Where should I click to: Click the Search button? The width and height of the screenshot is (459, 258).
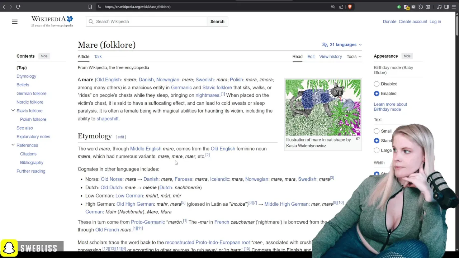tap(217, 21)
